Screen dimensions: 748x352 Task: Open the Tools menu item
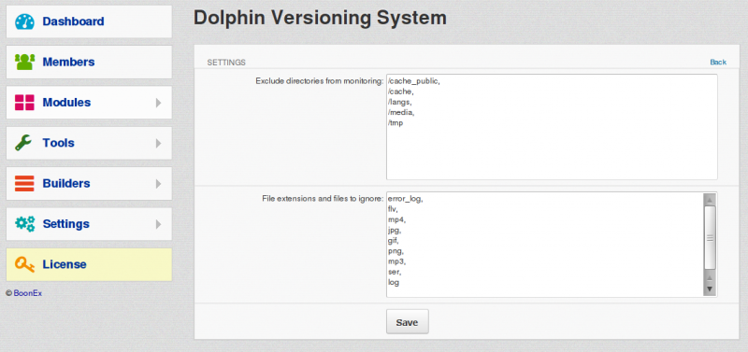coord(89,143)
